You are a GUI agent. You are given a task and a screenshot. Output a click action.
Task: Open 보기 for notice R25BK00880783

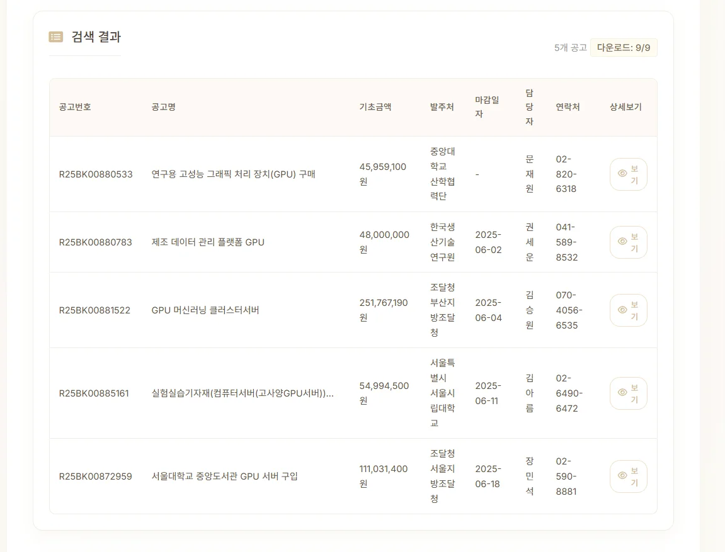click(x=629, y=242)
